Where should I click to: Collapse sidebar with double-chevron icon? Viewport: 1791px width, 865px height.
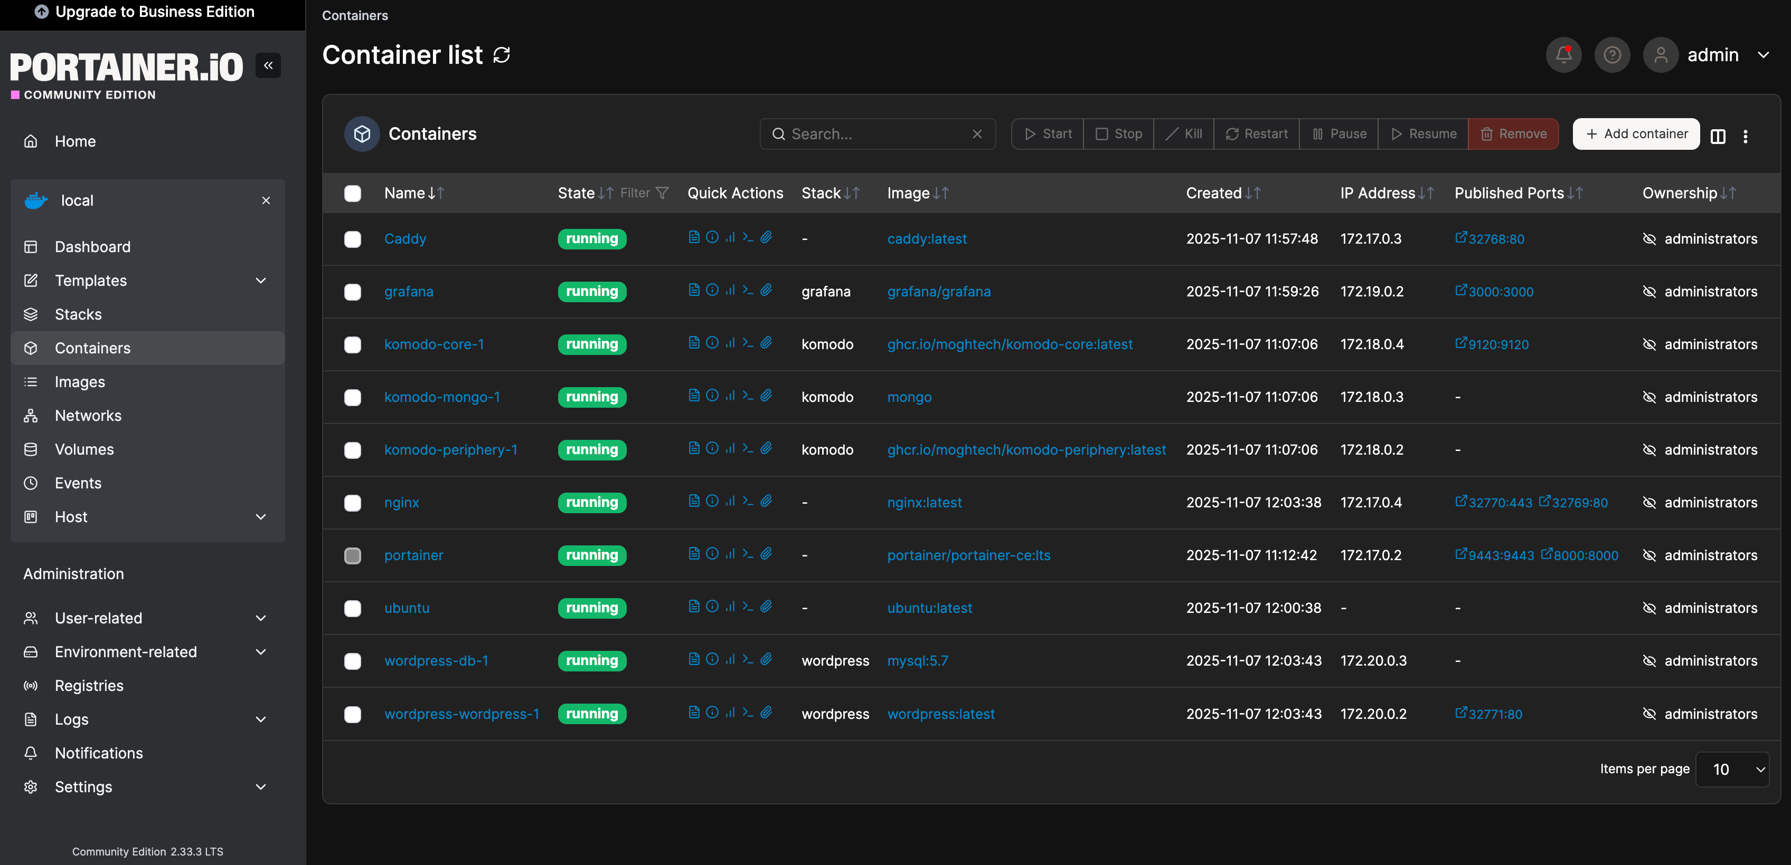268,65
